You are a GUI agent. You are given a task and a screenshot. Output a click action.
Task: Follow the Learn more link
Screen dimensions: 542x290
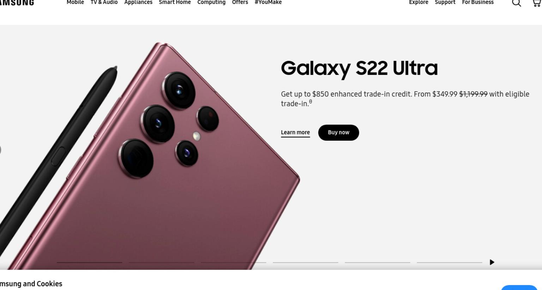[x=295, y=133]
